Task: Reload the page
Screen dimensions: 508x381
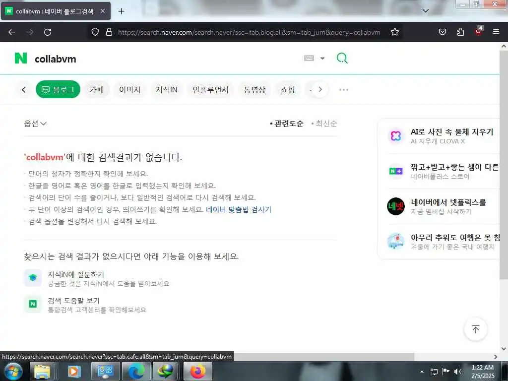Action: coord(48,32)
